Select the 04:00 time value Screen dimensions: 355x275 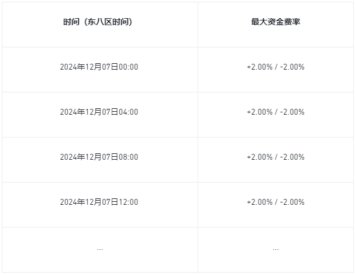(x=129, y=112)
